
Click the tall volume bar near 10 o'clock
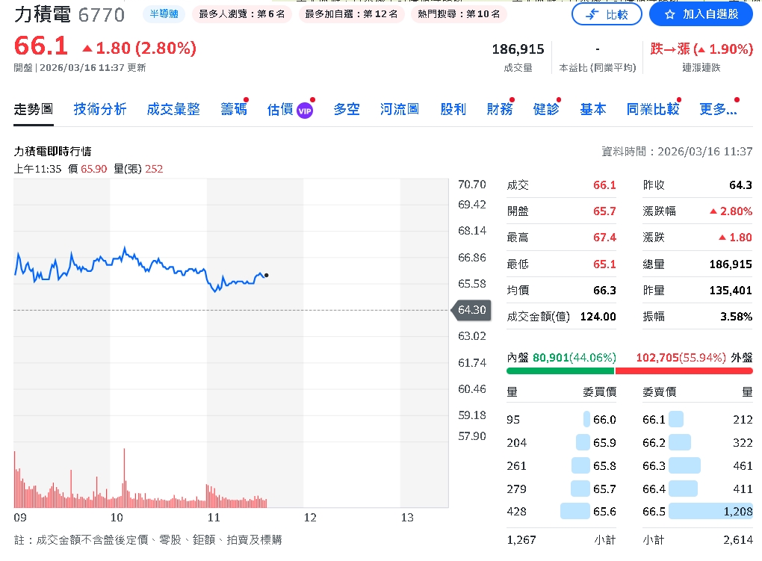coord(124,478)
